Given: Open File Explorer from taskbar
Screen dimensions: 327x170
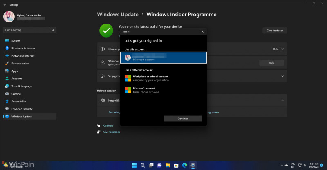Looking at the screenshot, I should click(x=168, y=165).
